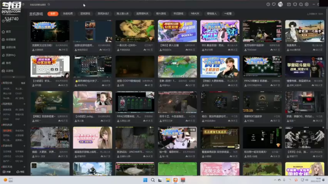Image resolution: width=328 pixels, height=184 pixels.
Task: Select the 海上狼人杀 filter tab
Action: pyautogui.click(x=123, y=13)
